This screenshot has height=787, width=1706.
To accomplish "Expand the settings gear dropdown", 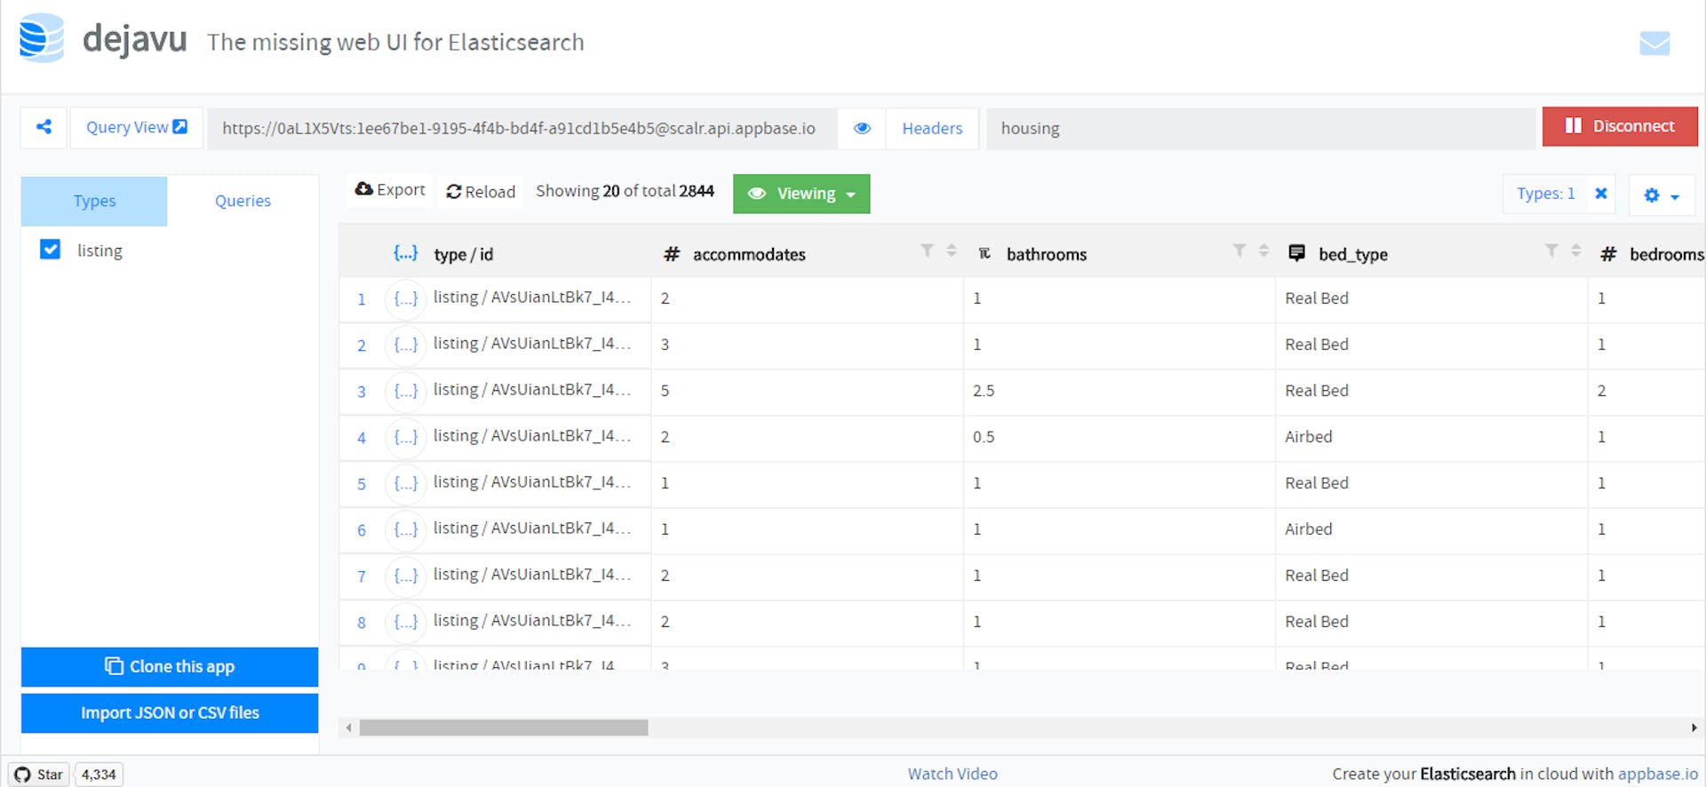I will tap(1661, 195).
